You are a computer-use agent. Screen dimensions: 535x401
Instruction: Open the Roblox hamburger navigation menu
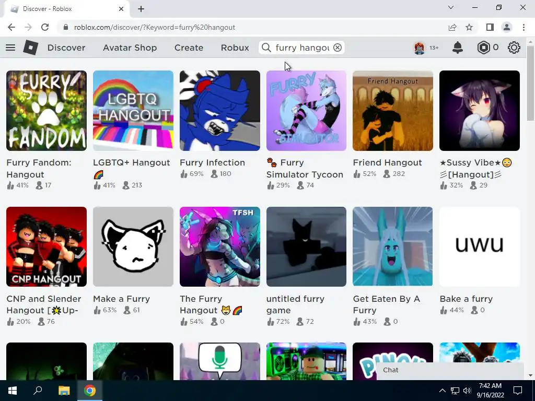(10, 48)
